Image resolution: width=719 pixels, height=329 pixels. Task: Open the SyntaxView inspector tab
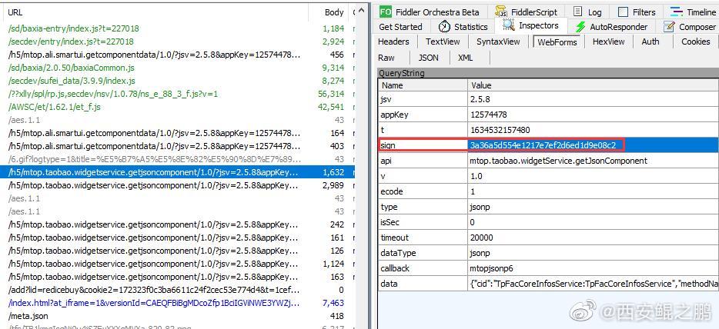pos(498,42)
